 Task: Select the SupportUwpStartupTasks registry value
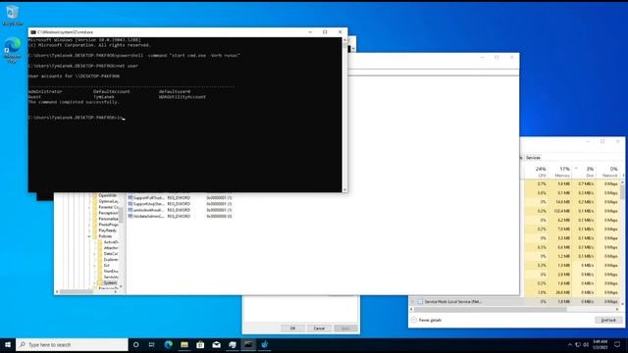pyautogui.click(x=148, y=204)
